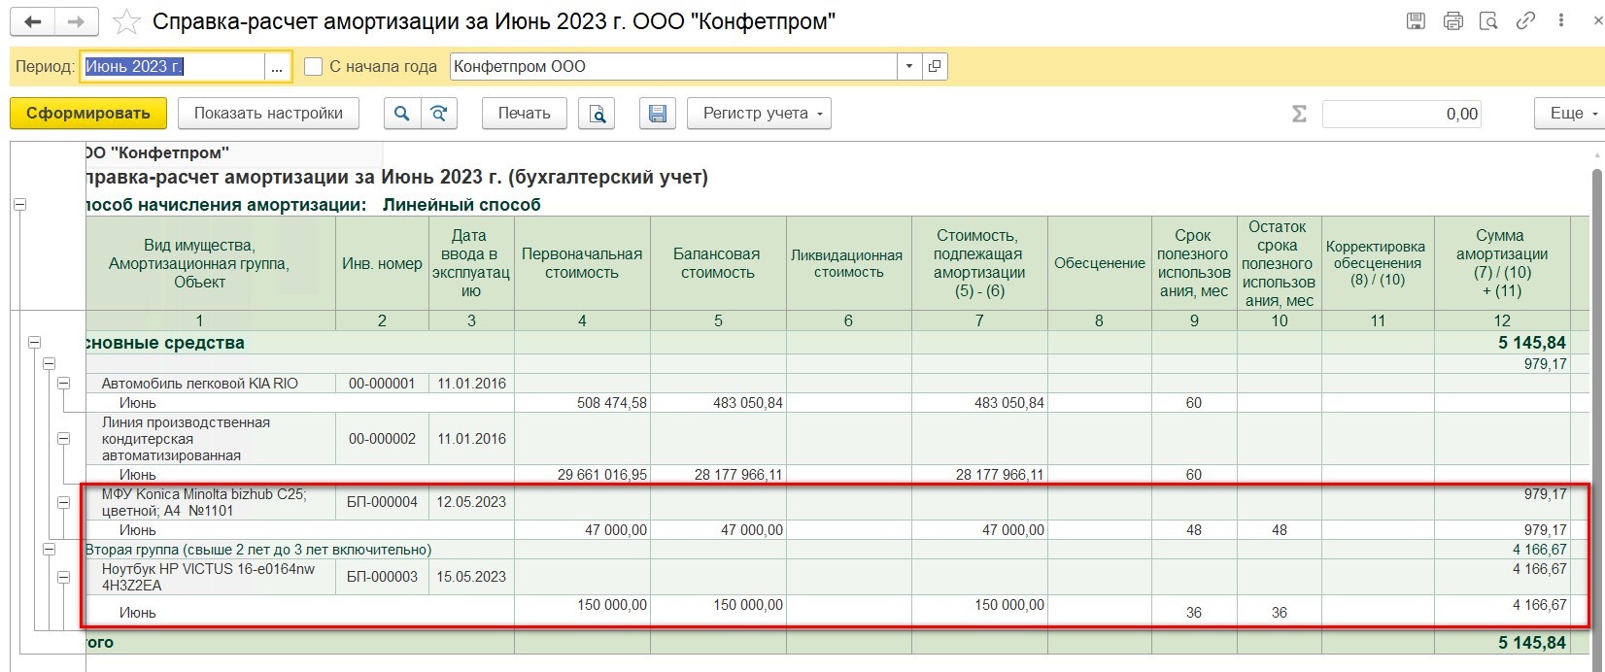Click the 'Первоначальная стоимость' column header
This screenshot has height=672, width=1605.
click(x=582, y=263)
